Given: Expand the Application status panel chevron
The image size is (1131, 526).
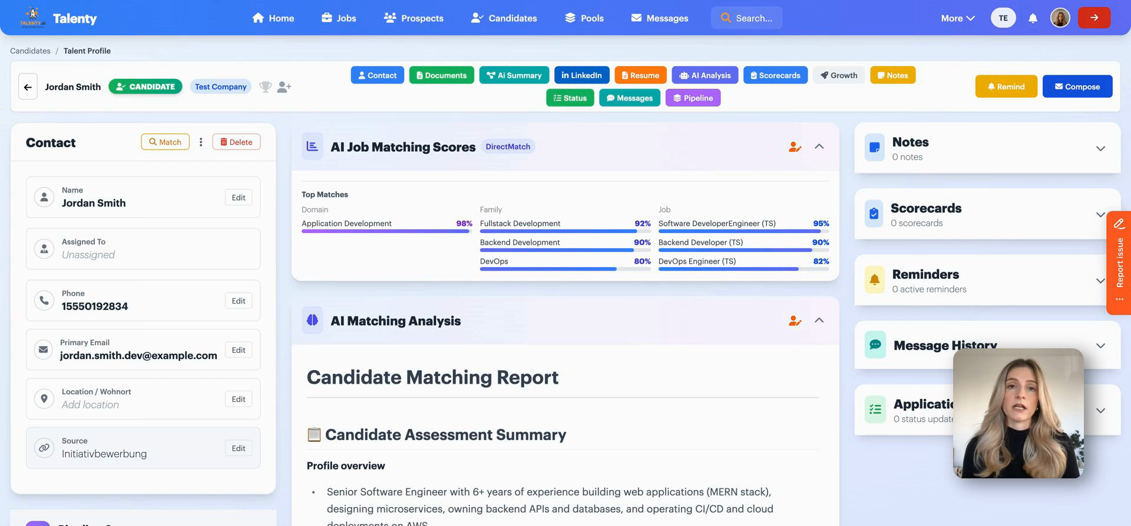Looking at the screenshot, I should point(1100,411).
